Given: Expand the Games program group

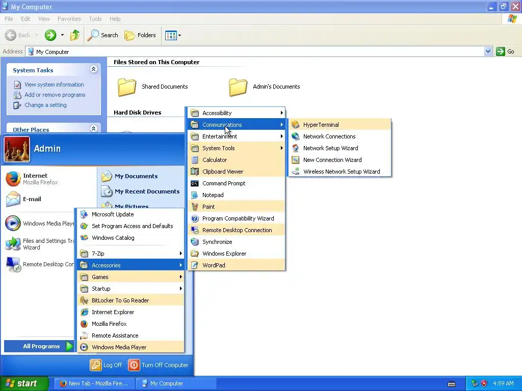Looking at the screenshot, I should pos(130,277).
